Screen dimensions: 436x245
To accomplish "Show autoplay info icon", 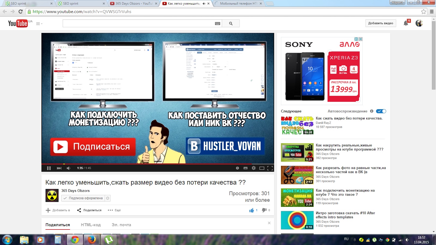I will (x=371, y=111).
